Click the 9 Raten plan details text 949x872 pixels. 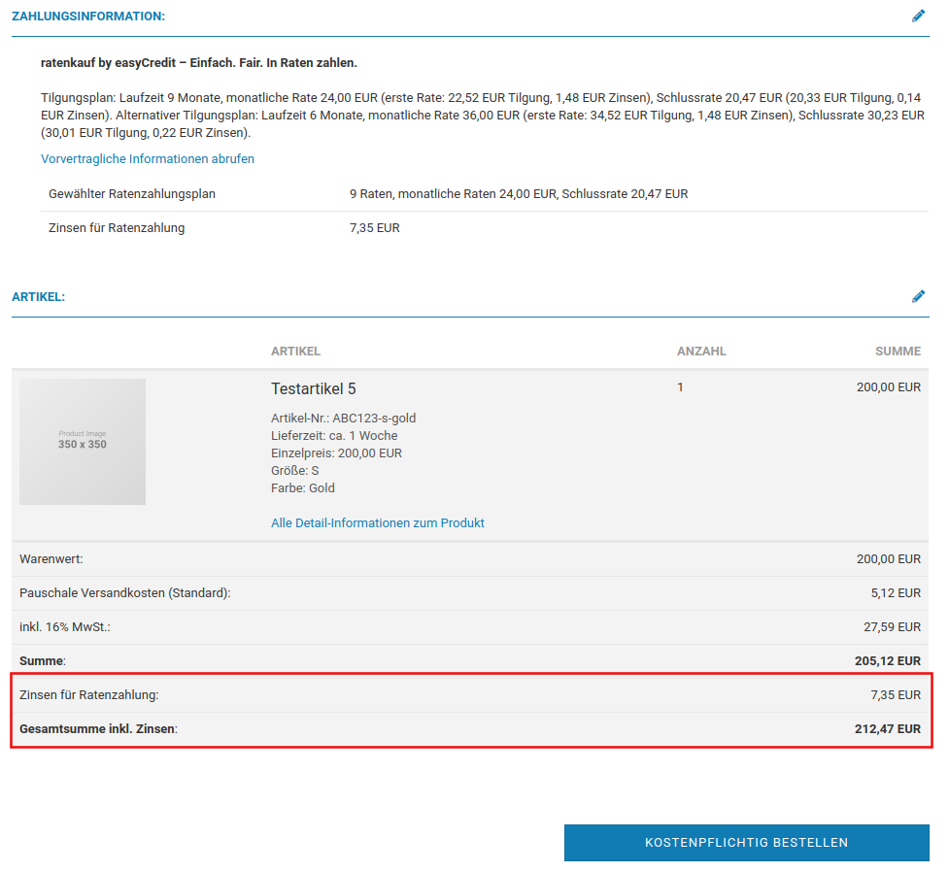518,194
